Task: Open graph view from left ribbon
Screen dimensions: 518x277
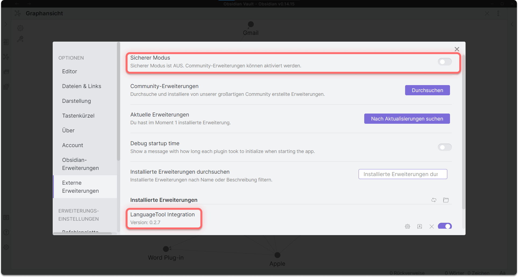Action: (6, 57)
